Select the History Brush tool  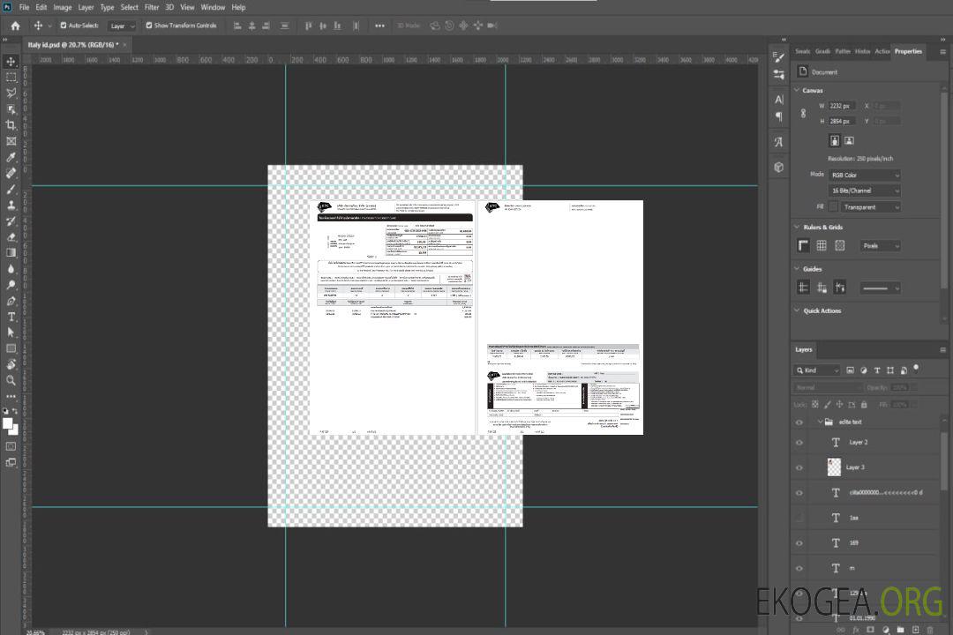point(11,221)
